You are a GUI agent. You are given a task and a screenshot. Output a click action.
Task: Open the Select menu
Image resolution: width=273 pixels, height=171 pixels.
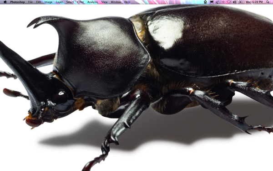coord(70,2)
